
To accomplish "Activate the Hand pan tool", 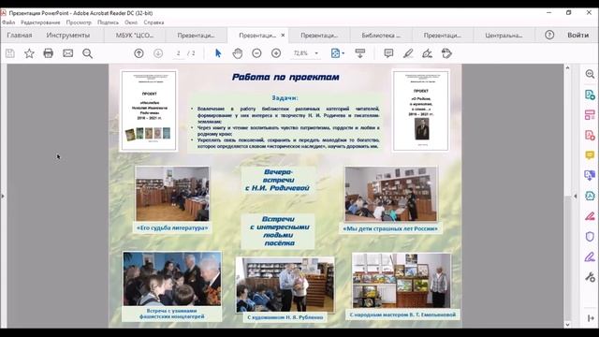I will [x=238, y=53].
